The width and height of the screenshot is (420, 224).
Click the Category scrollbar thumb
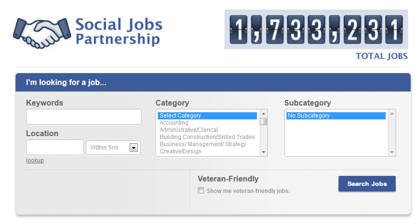pos(264,121)
